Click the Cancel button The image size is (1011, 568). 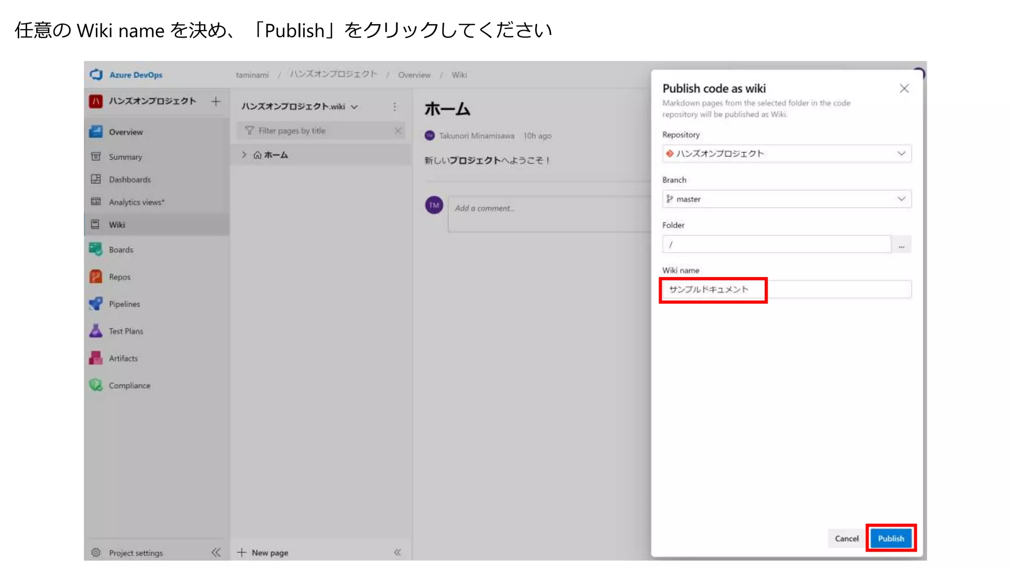coord(847,538)
